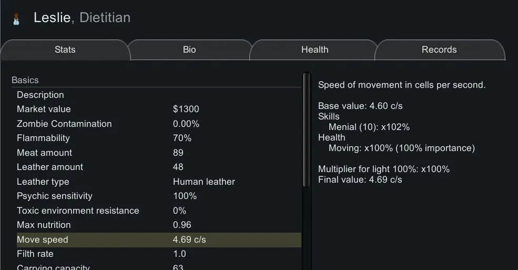Switch to the Records tab
The height and width of the screenshot is (270, 518).
point(439,50)
